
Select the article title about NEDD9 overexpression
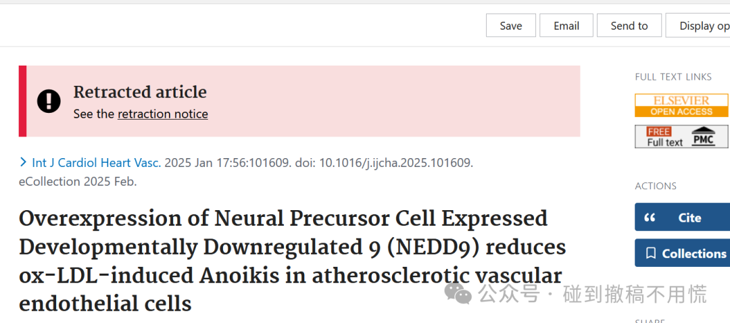pyautogui.click(x=293, y=261)
